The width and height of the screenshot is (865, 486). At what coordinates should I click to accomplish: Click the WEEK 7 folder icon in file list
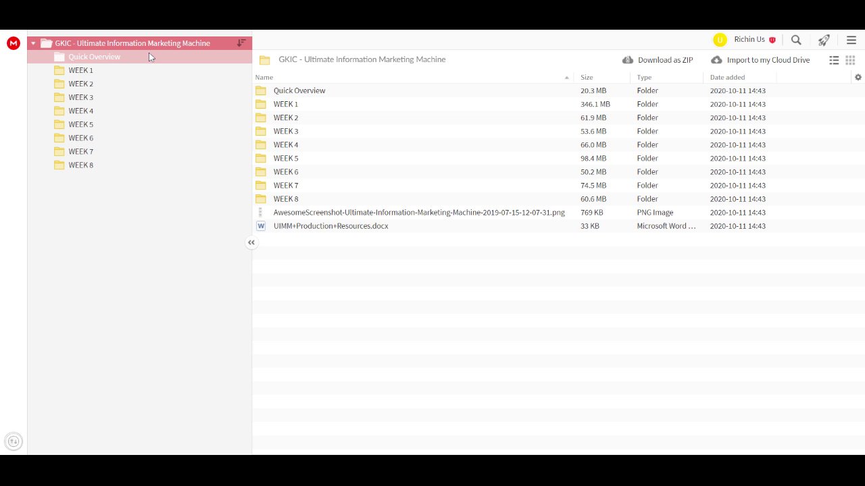coord(261,185)
